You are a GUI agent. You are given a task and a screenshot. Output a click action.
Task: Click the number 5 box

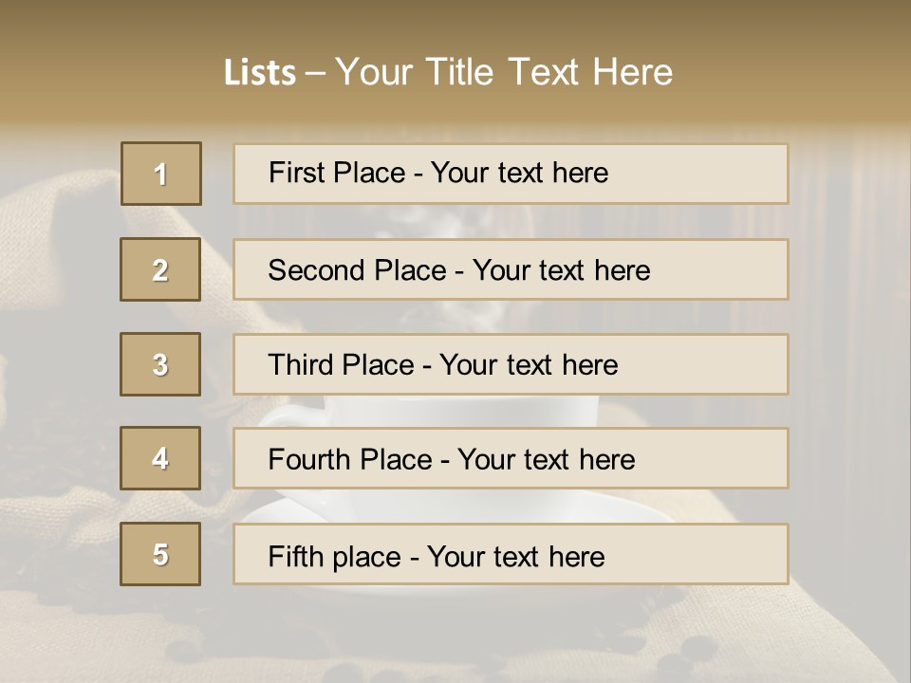pyautogui.click(x=160, y=553)
